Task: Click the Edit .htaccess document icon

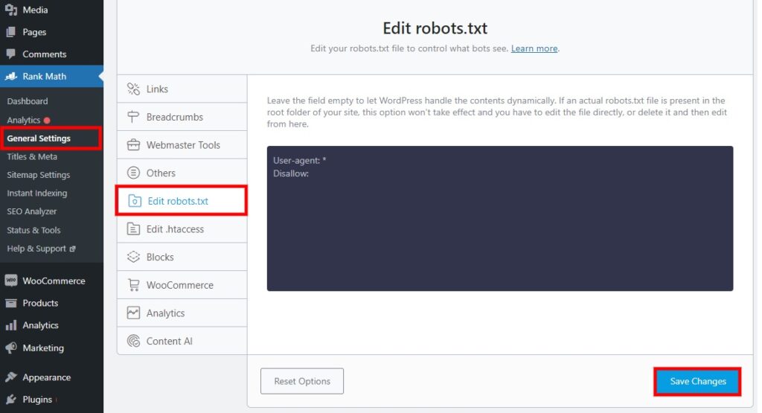Action: [x=133, y=229]
